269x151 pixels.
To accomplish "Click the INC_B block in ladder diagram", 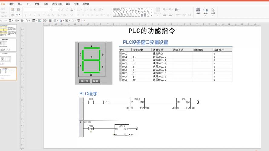I will (x=137, y=103).
